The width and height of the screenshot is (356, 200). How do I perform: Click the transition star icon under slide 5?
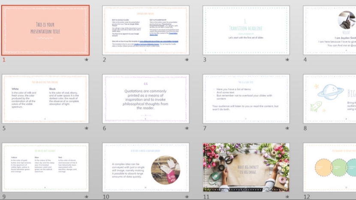click(86, 128)
